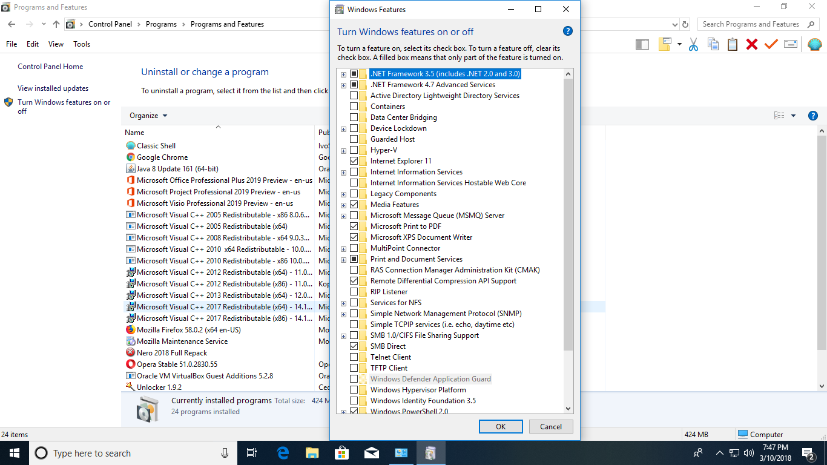Click OK in Windows Features dialog
Screen dimensions: 827x465
tap(501, 426)
